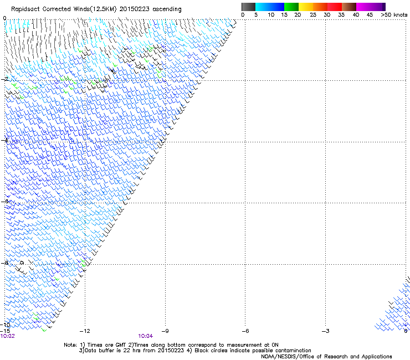
Task: Click the latitude label '-10' on left axis
Action: pos(5,325)
